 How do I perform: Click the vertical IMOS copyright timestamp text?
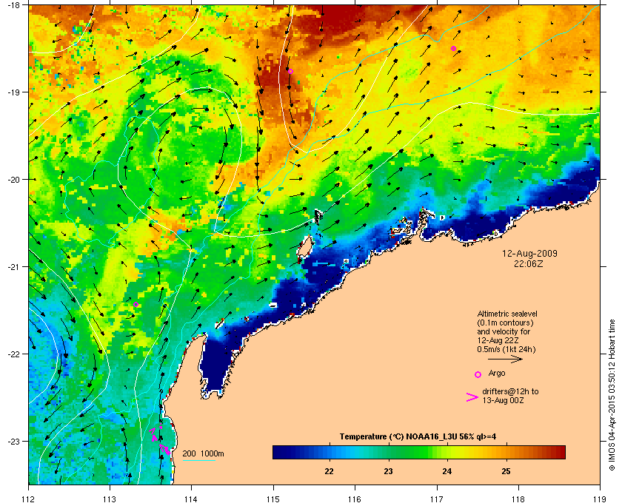pos(612,395)
